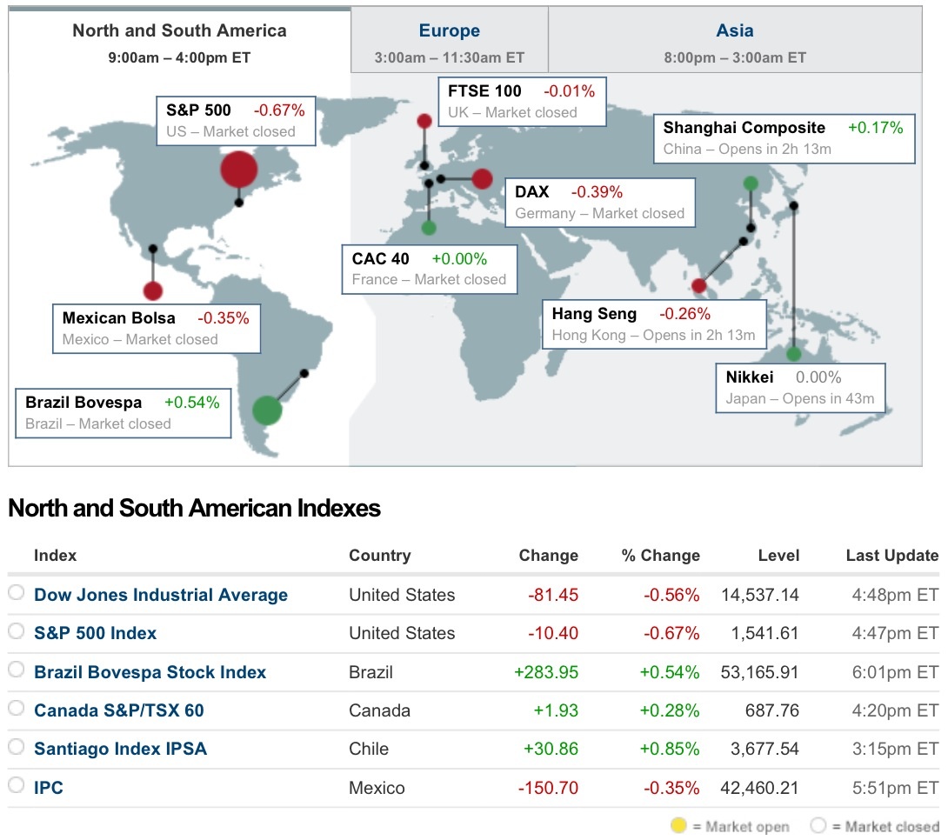Select the North and South America tab
Image resolution: width=948 pixels, height=840 pixels.
(x=179, y=41)
